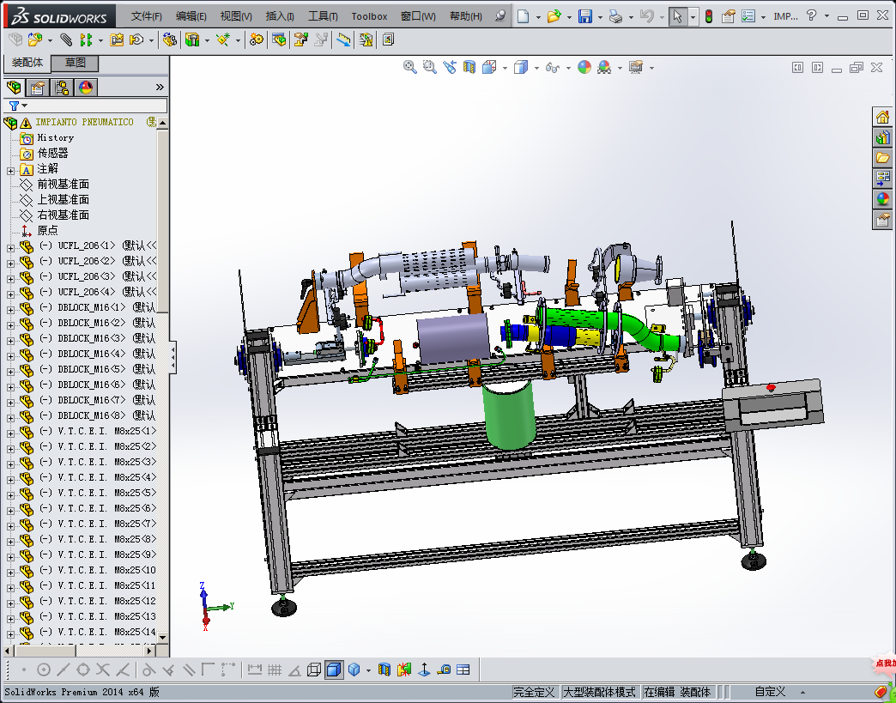Viewport: 896px width, 703px height.
Task: Click the Save icon in the top toolbar
Action: point(584,16)
